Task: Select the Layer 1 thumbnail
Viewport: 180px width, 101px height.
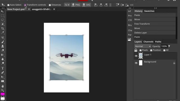Action: [141, 56]
